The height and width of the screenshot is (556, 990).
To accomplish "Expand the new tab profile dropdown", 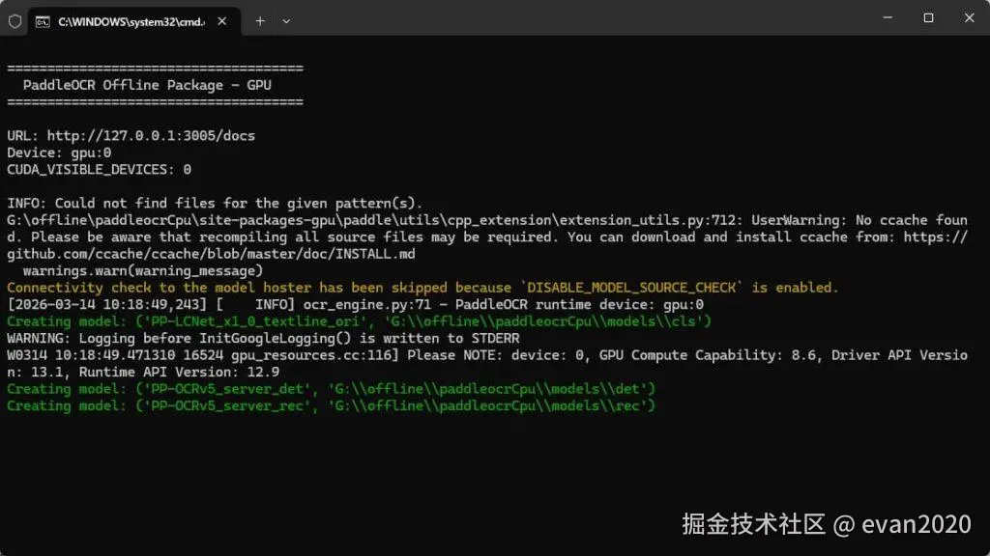I will [286, 21].
